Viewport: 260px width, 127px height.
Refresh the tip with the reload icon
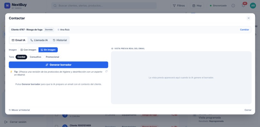pos(106,71)
